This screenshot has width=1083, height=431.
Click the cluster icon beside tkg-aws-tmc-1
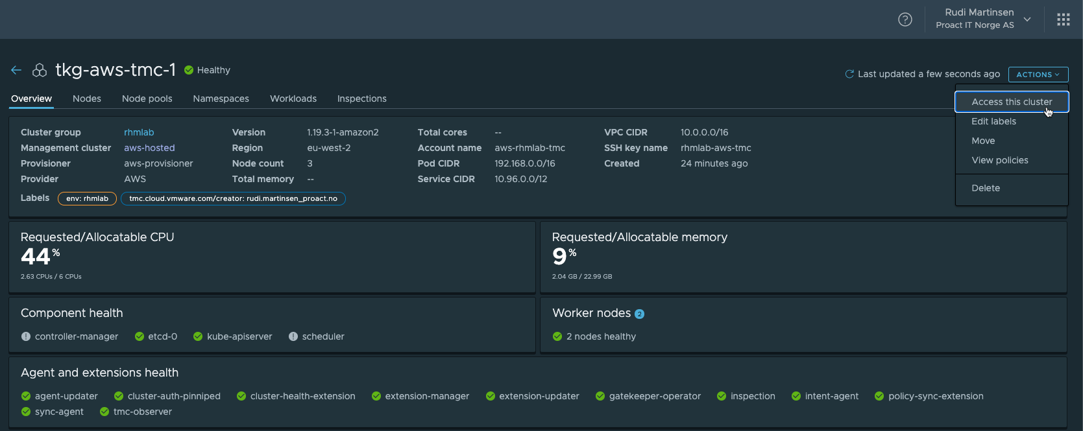click(x=40, y=70)
